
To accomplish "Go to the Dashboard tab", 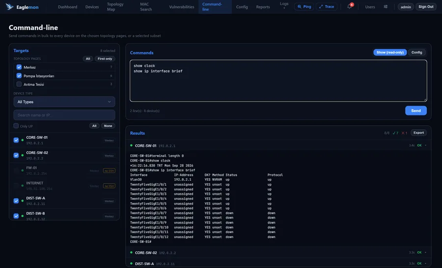I will [67, 7].
